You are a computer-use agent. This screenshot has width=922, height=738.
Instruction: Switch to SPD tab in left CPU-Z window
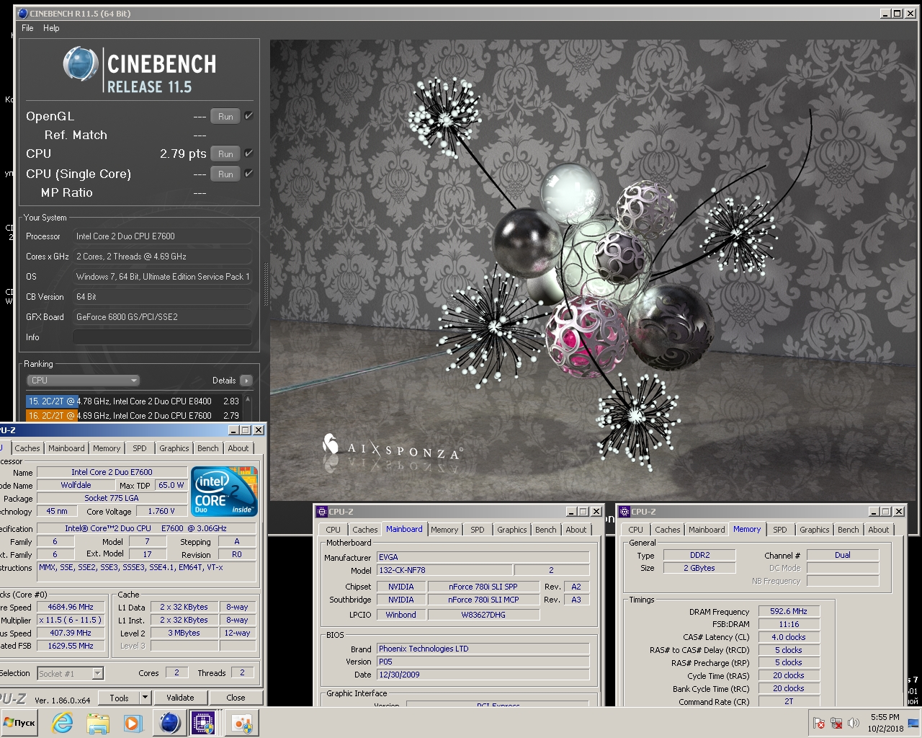pyautogui.click(x=140, y=448)
